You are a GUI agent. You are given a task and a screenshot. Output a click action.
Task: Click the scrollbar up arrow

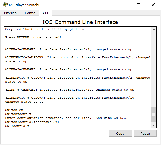[154, 30]
